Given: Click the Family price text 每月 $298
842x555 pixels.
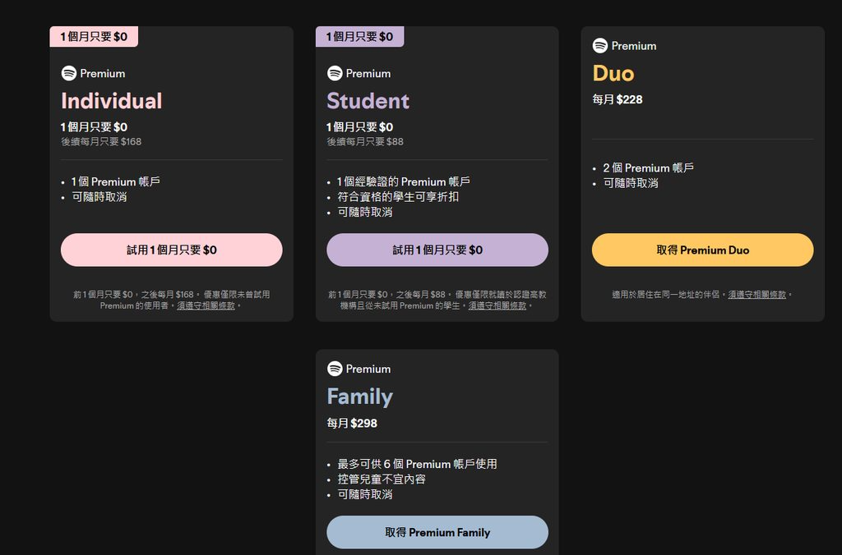Looking at the screenshot, I should click(352, 423).
